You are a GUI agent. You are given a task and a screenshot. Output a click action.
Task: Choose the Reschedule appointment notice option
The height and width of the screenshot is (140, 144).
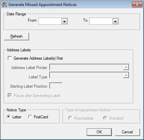click(x=70, y=118)
